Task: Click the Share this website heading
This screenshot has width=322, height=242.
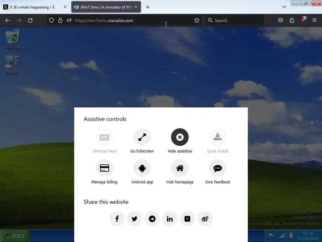Action: coord(106,202)
